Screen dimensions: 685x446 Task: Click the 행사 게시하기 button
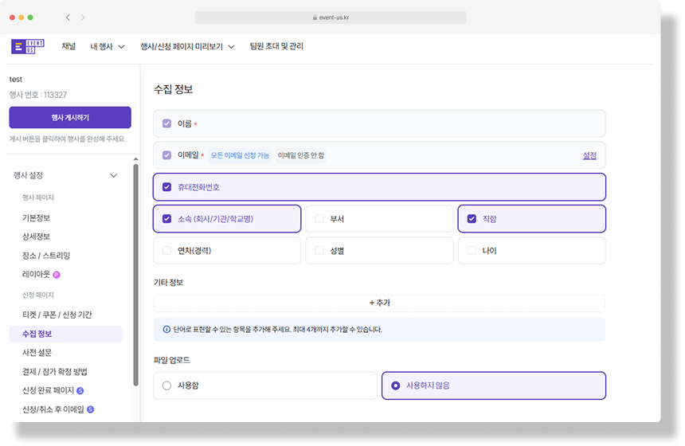(70, 118)
